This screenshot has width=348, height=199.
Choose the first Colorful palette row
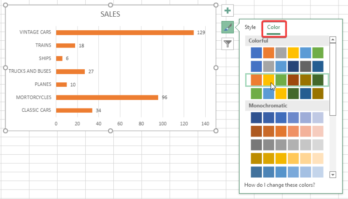point(287,53)
